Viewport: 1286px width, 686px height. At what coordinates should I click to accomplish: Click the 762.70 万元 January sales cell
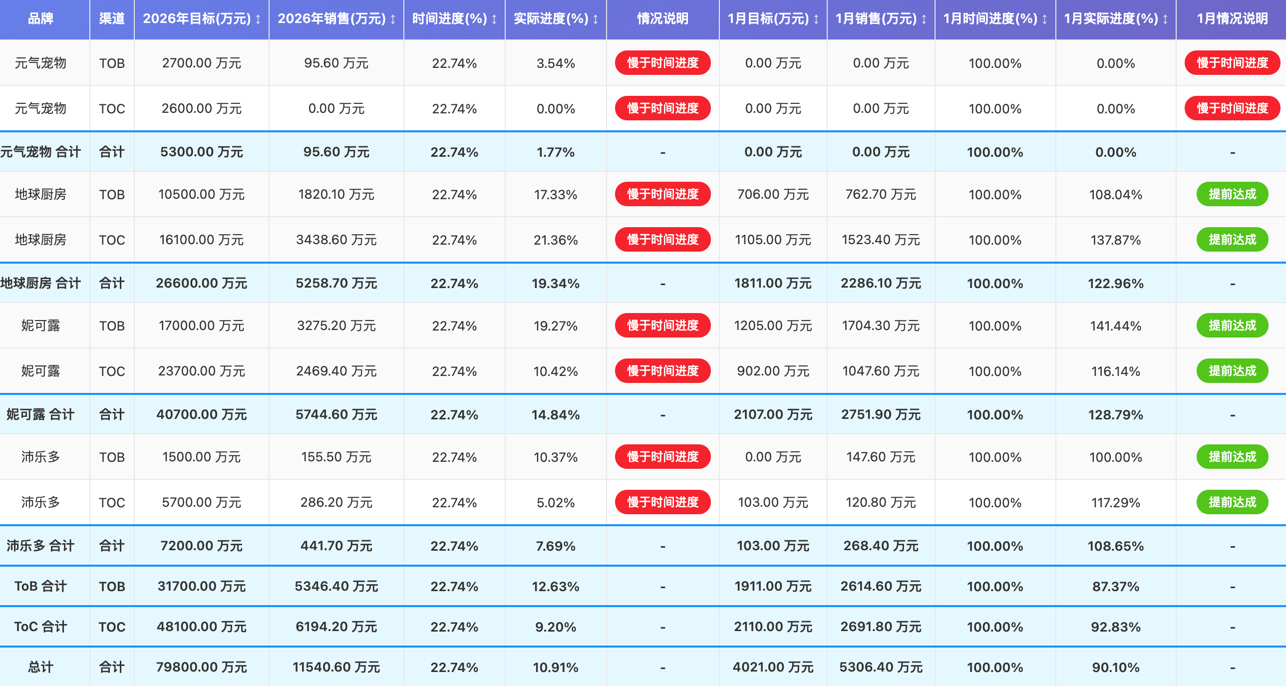881,194
